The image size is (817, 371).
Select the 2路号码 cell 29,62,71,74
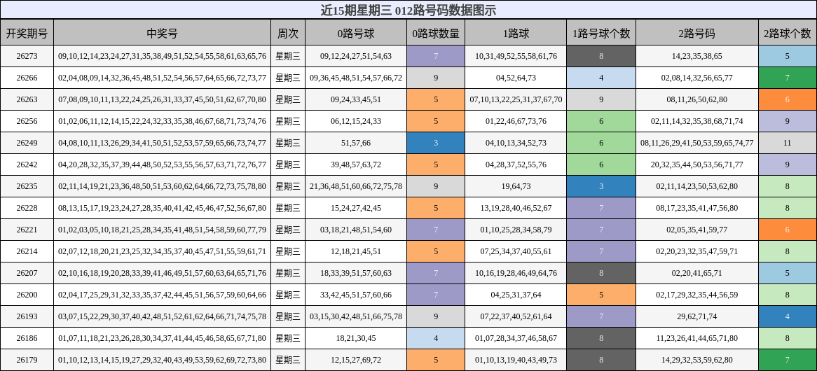[x=697, y=316]
